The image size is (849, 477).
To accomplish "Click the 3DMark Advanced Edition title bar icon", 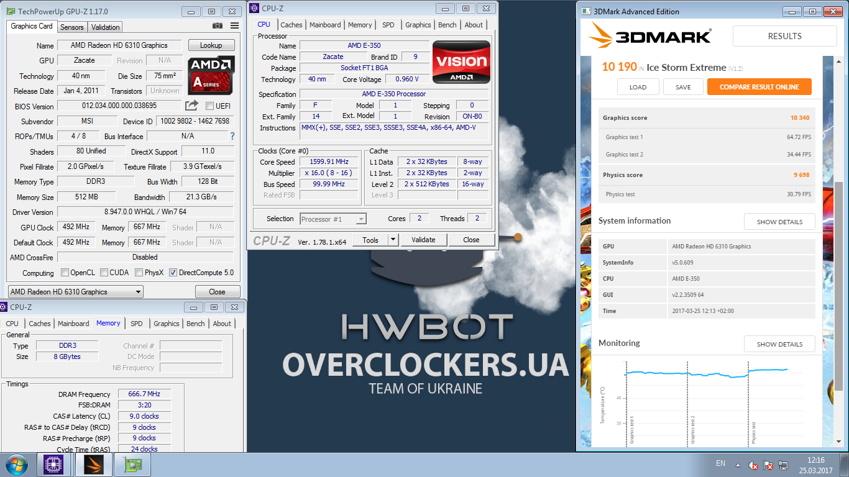I will [x=585, y=11].
